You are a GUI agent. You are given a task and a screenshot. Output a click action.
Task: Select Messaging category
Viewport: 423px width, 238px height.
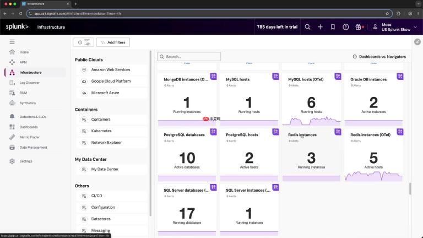112,230
